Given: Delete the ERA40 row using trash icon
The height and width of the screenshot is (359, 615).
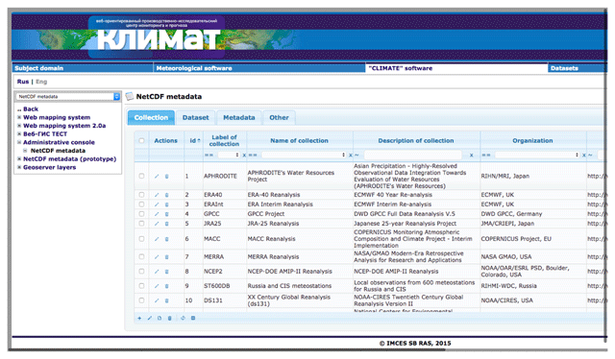Looking at the screenshot, I should [166, 195].
